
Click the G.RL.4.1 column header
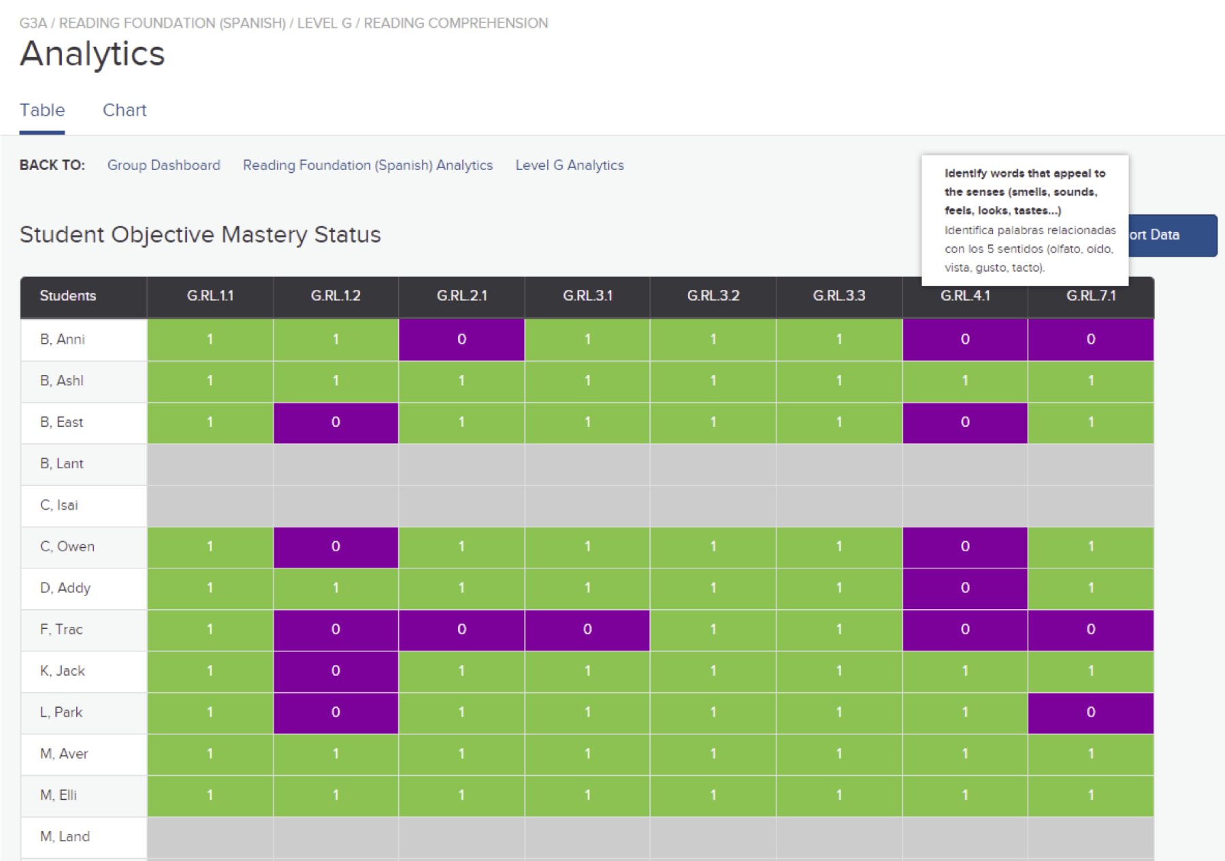(x=965, y=297)
